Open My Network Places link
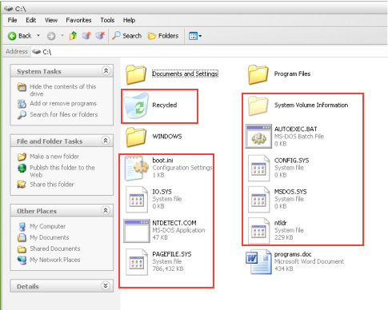 pos(55,260)
